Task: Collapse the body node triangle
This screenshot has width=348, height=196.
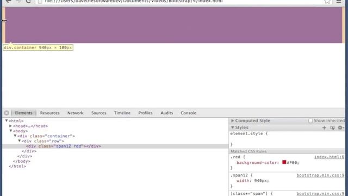Action: [x=11, y=131]
